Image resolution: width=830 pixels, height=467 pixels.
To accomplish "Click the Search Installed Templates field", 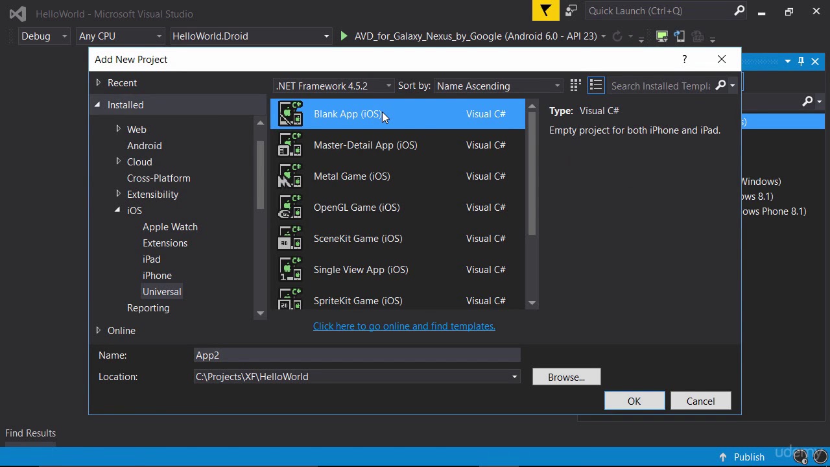I will pos(660,86).
